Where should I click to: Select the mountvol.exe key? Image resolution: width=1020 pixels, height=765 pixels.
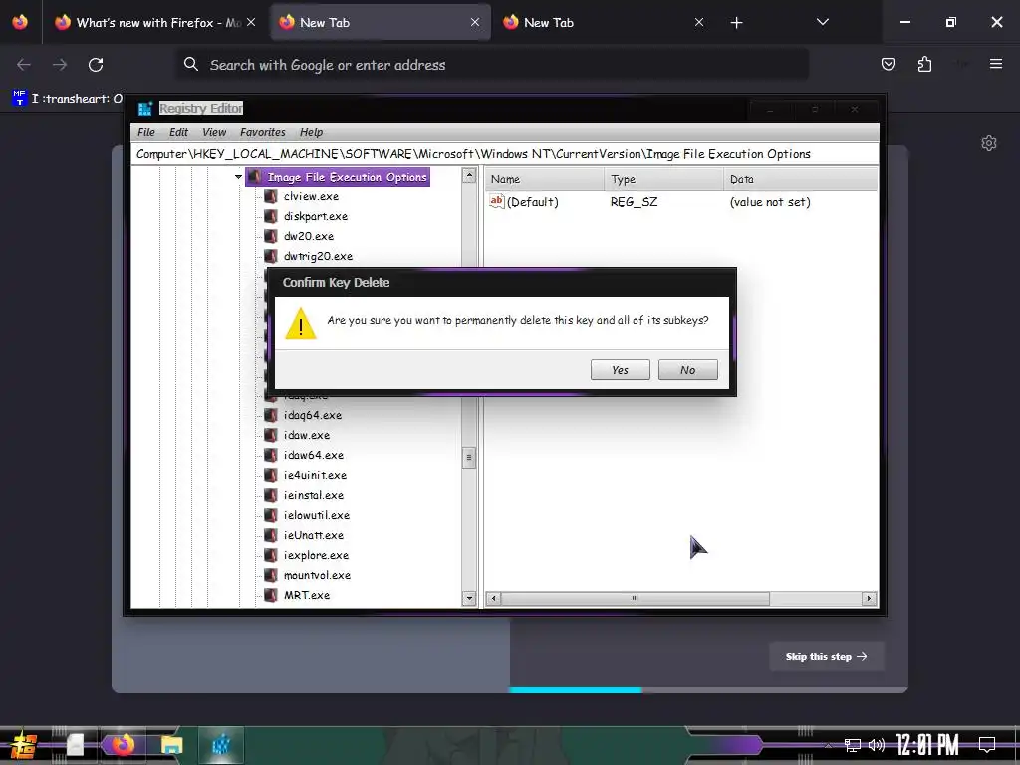click(x=317, y=575)
